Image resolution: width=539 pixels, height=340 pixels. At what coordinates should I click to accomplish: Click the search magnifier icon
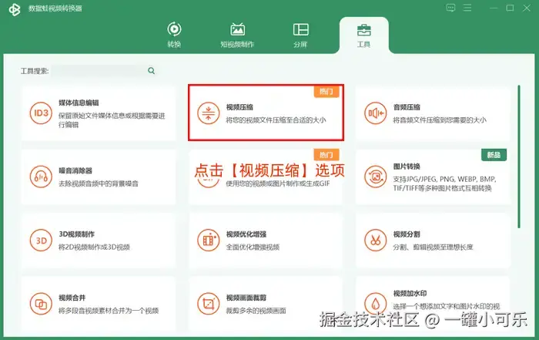(151, 71)
